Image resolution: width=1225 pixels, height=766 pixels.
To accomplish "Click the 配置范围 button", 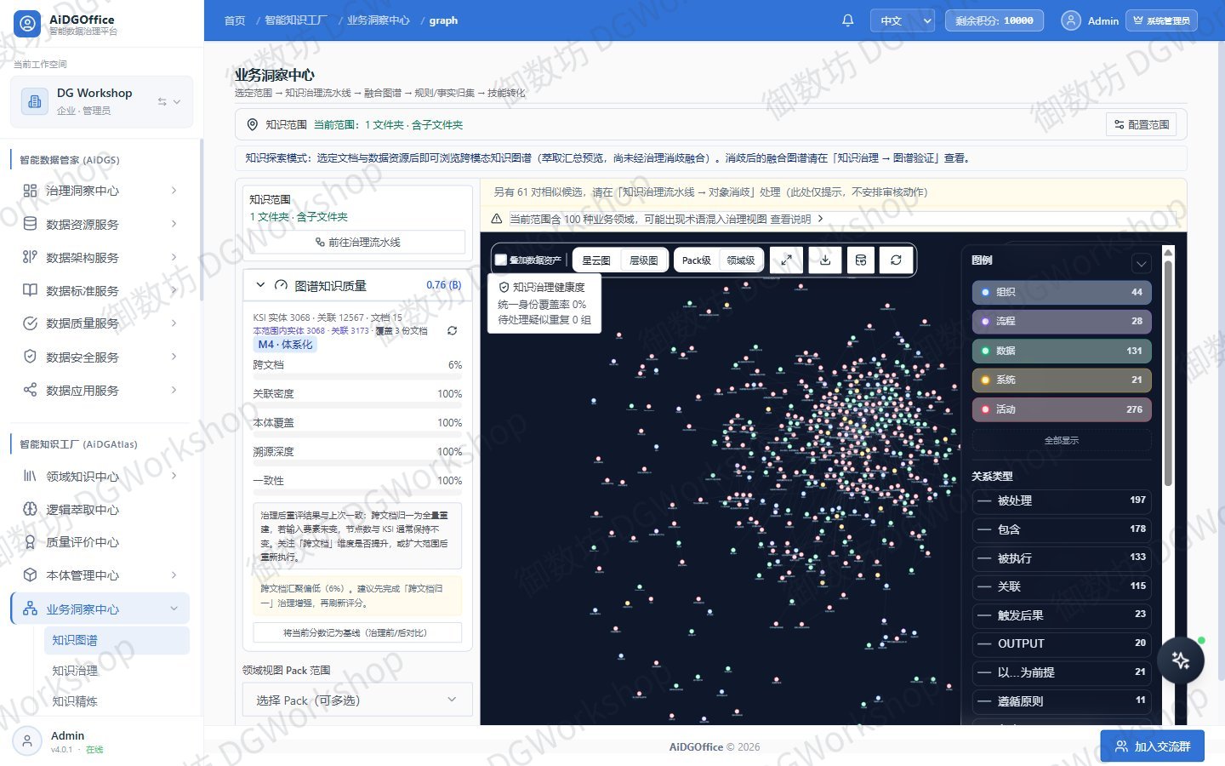I will [x=1142, y=124].
